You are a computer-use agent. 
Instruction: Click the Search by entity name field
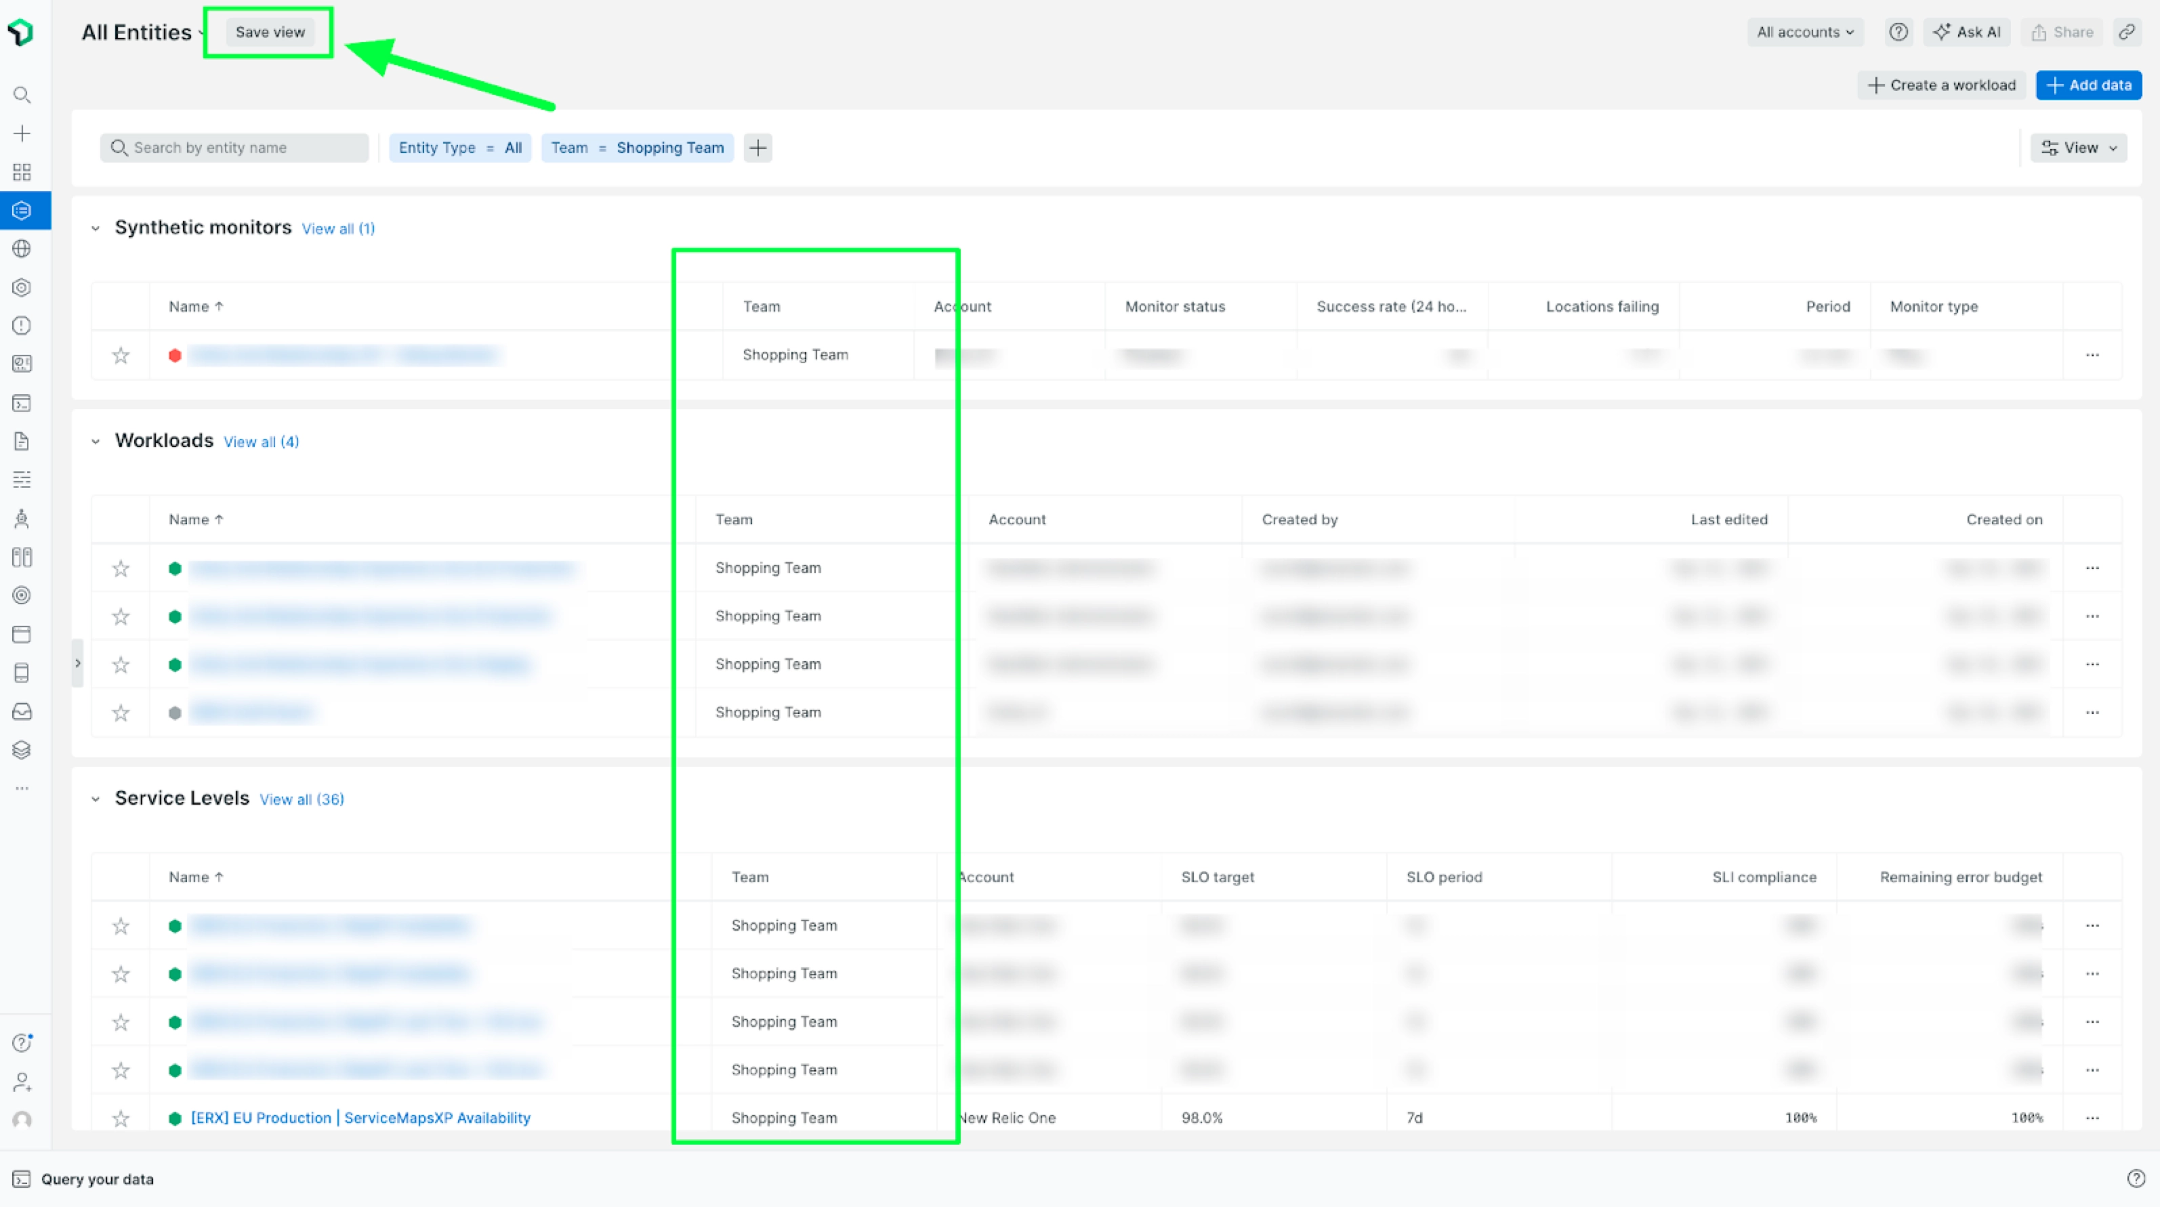click(x=235, y=148)
